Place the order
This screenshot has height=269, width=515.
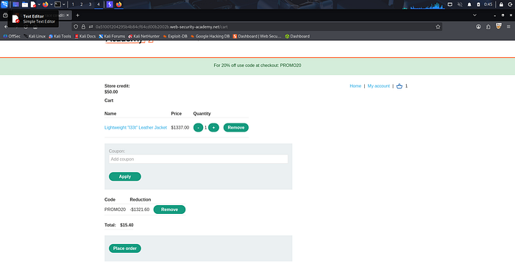pos(125,248)
